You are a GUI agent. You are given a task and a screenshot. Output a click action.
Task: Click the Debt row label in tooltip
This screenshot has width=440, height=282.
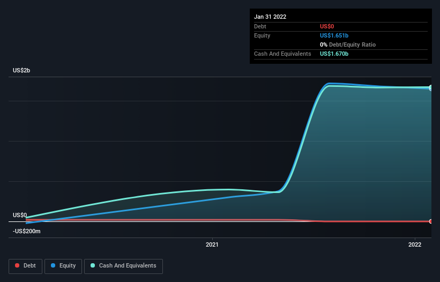pos(260,26)
